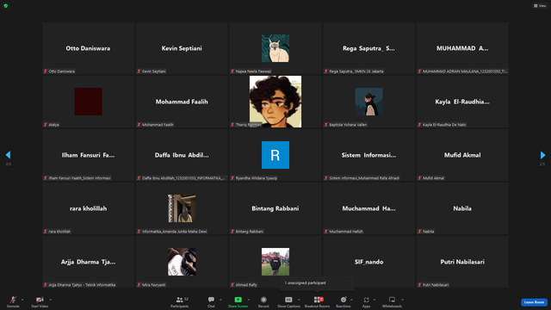Click the green Share Screen button
The height and width of the screenshot is (310, 551).
click(238, 301)
